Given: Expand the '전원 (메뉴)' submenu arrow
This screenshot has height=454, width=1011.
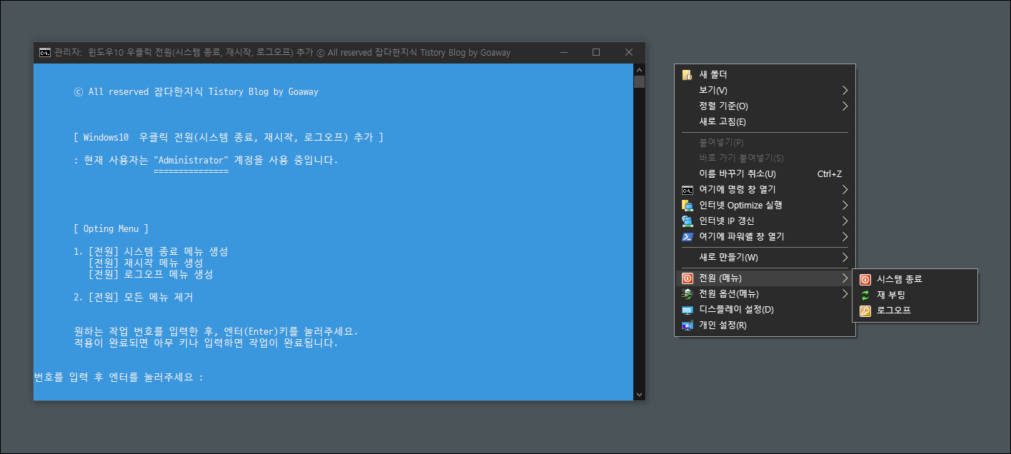Looking at the screenshot, I should (x=845, y=278).
